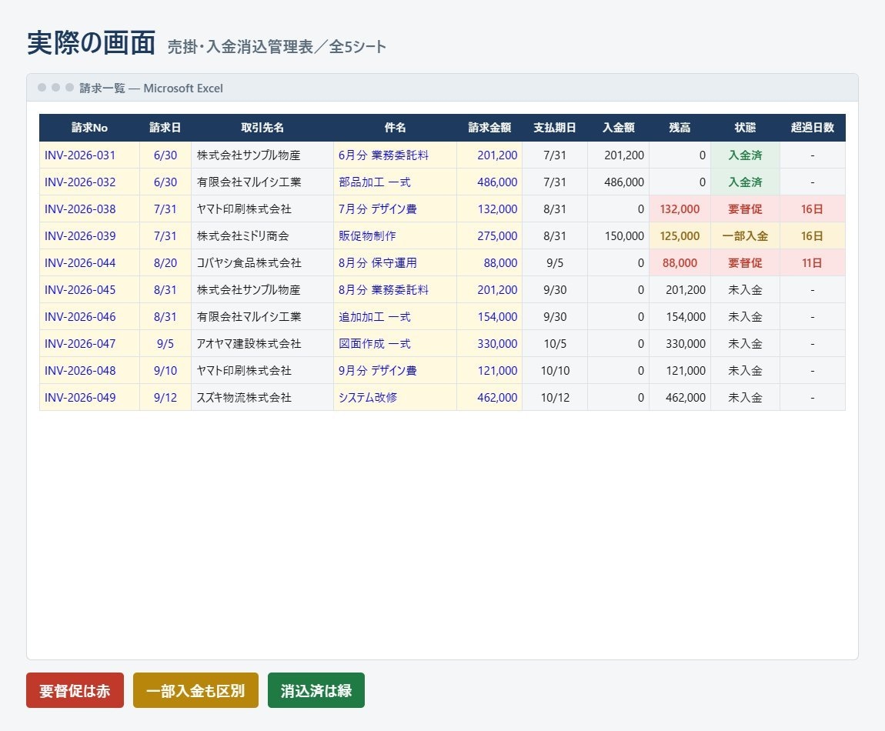Select the 6月分 業務委託料 subject cell

[x=395, y=155]
